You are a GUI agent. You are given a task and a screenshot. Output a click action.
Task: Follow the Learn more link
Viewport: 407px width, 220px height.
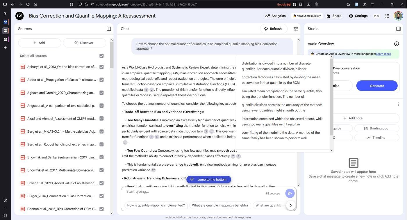coord(383,54)
